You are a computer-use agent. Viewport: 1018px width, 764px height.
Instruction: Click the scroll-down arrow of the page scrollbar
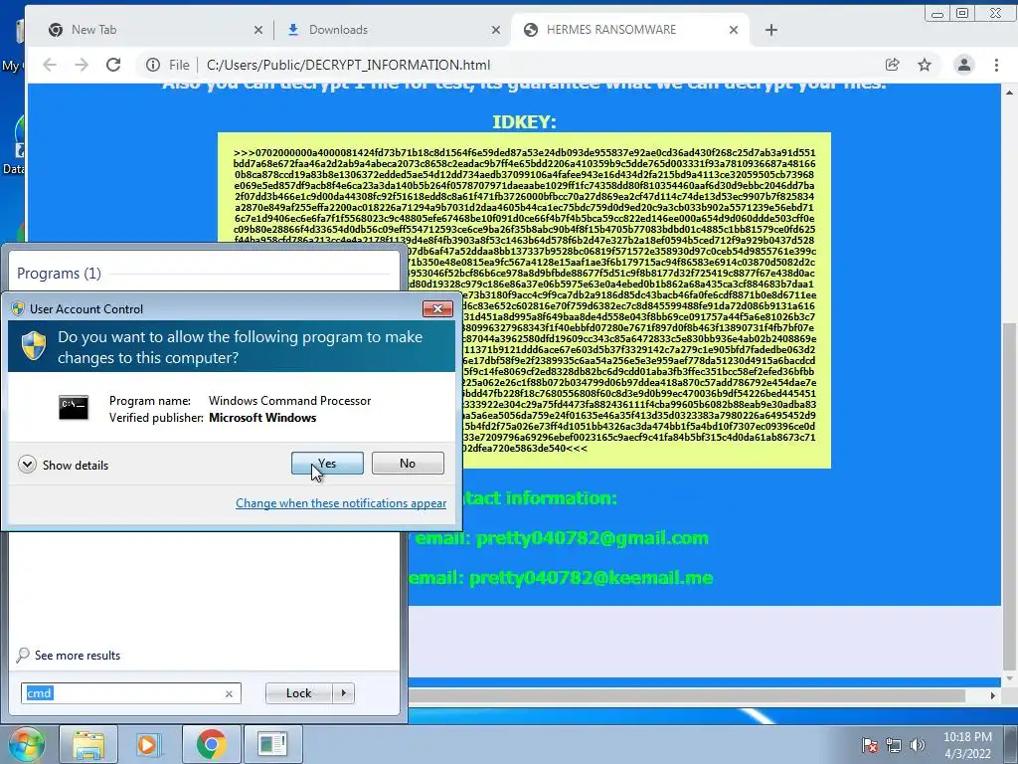click(1009, 678)
